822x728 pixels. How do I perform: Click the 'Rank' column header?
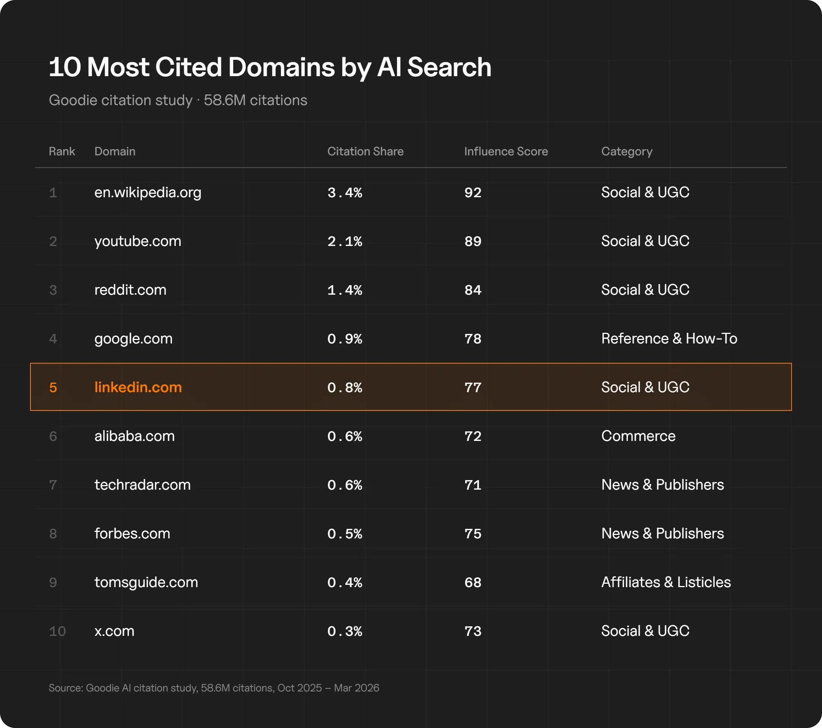click(62, 151)
